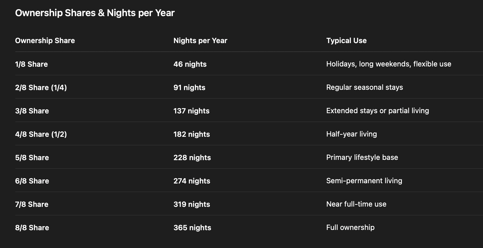The height and width of the screenshot is (248, 483).
Task: Click the 91 nights cell
Action: point(189,88)
